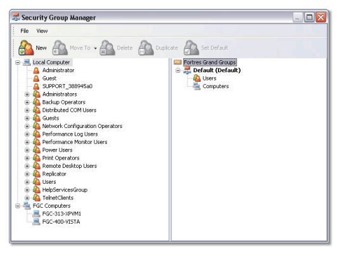The height and width of the screenshot is (256, 342).
Task: Open the View menu
Action: 42,31
